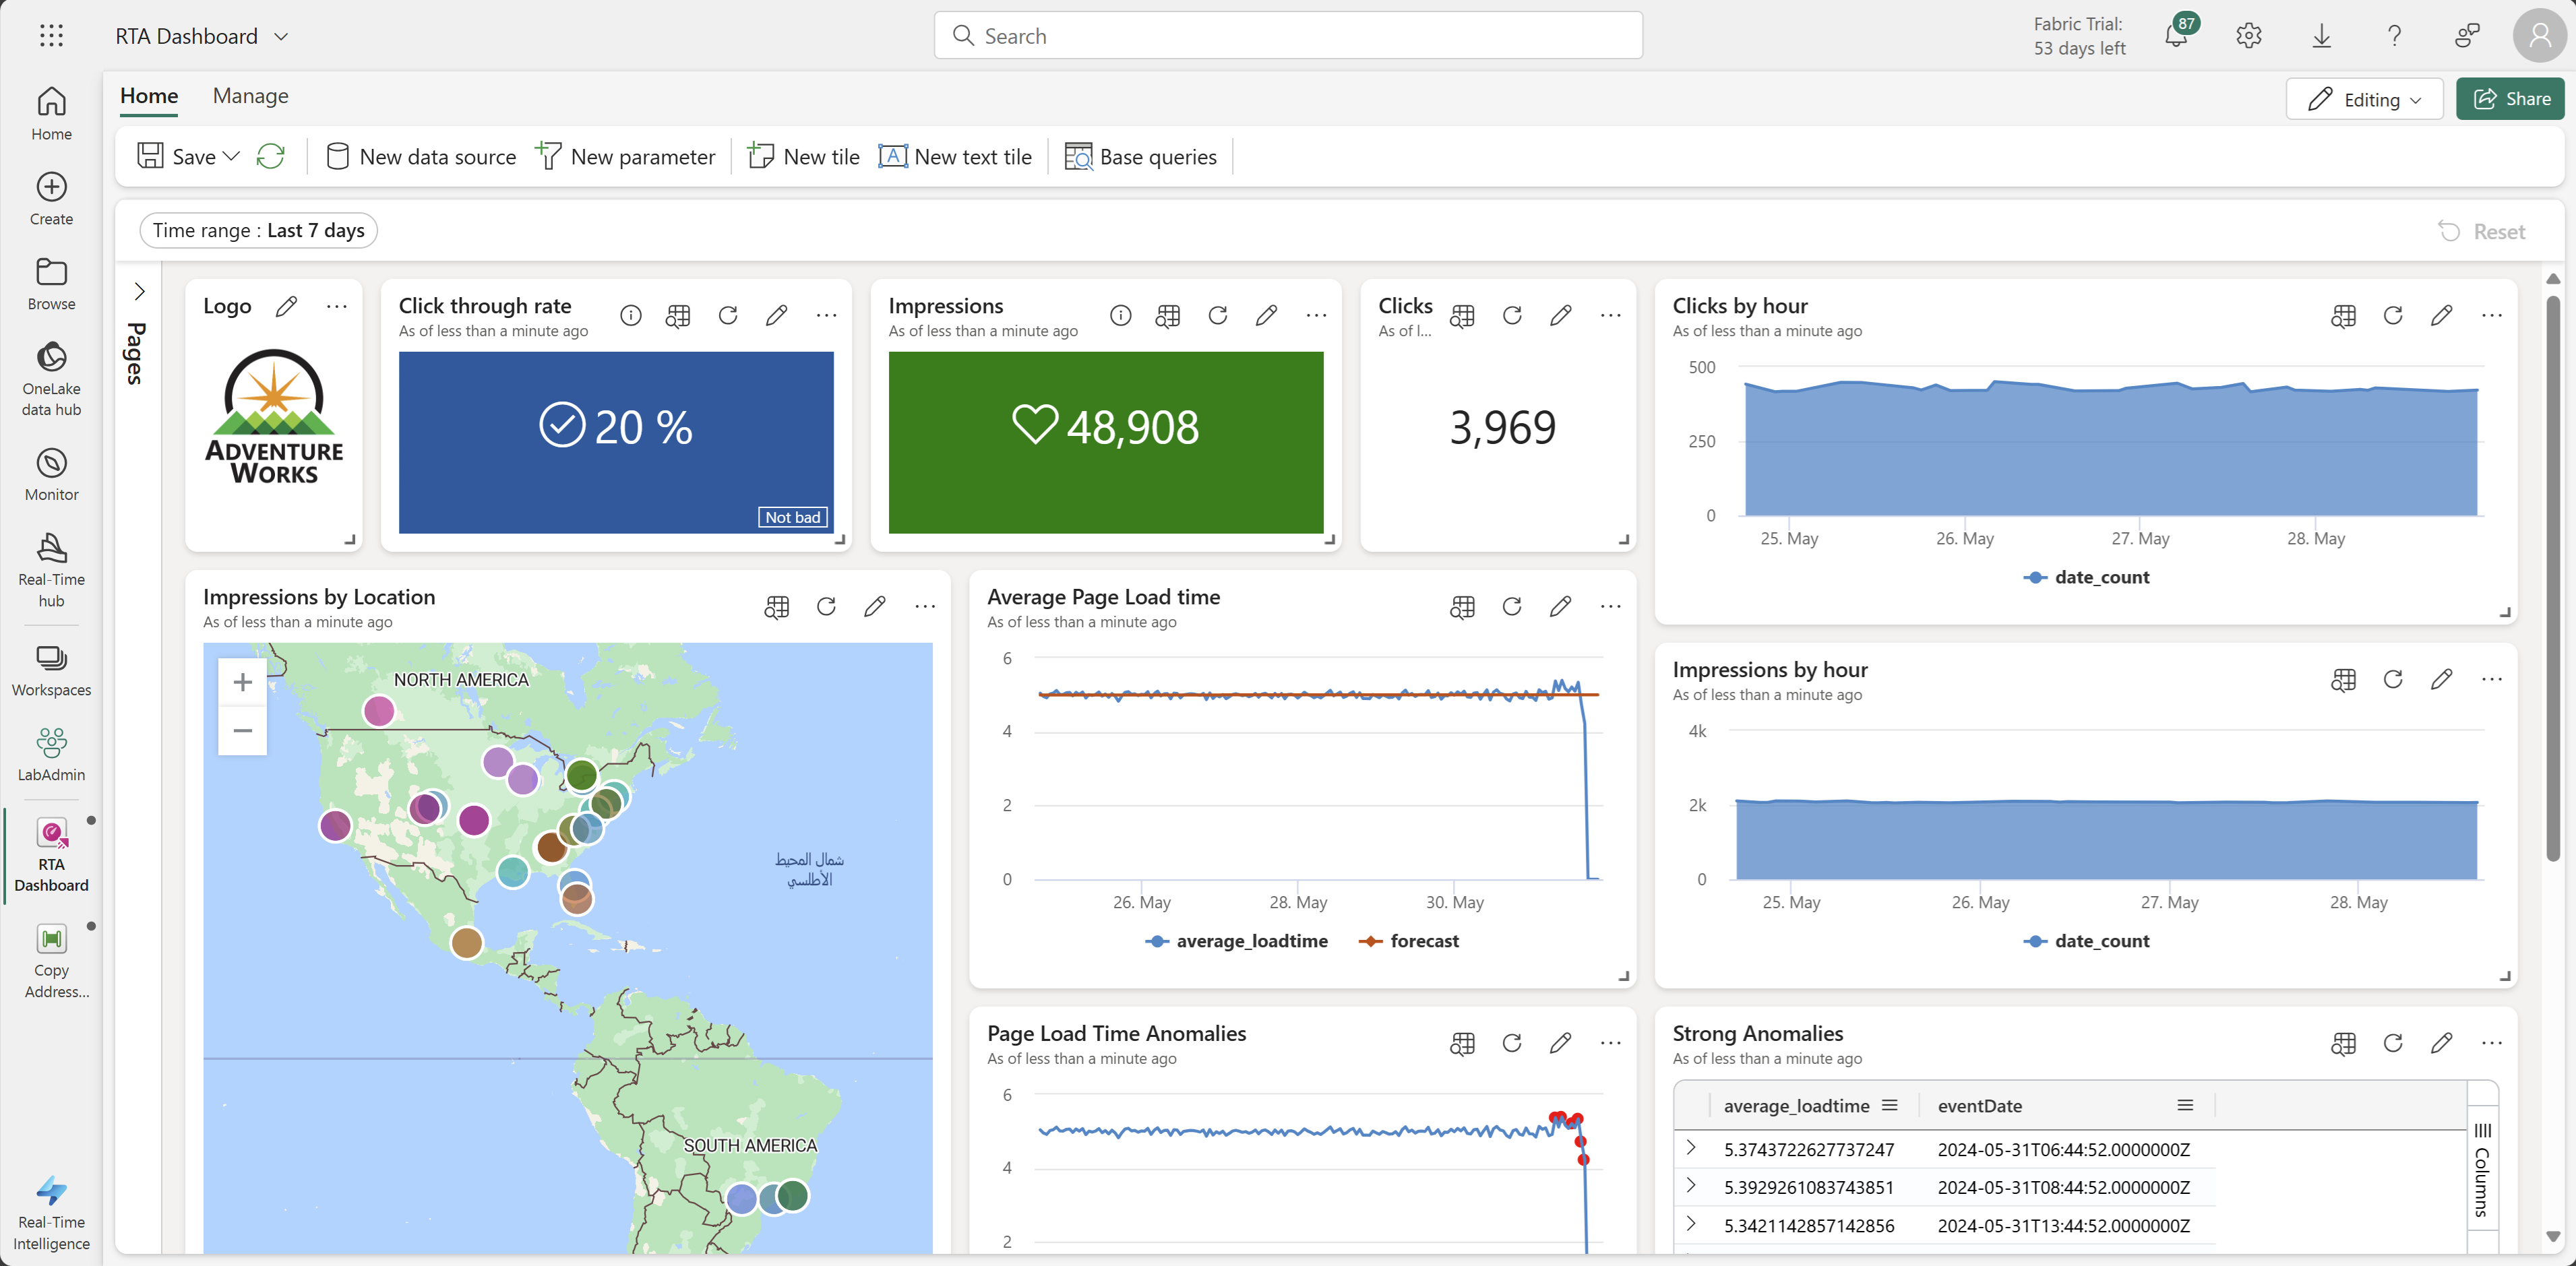The image size is (2576, 1266).
Task: Refresh the Clicks by hour tile
Action: pyautogui.click(x=2393, y=315)
